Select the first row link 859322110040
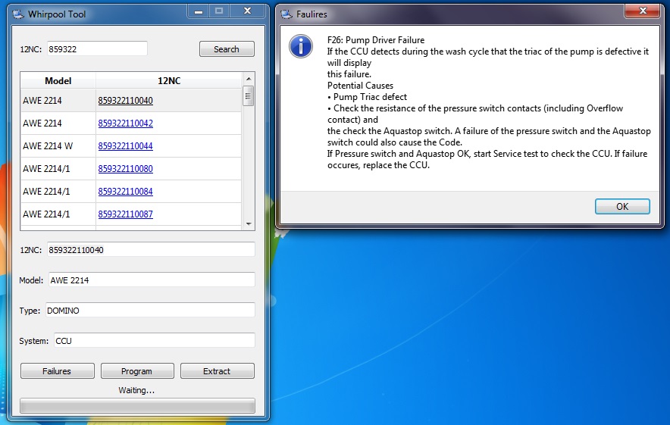Image resolution: width=670 pixels, height=425 pixels. pos(125,101)
